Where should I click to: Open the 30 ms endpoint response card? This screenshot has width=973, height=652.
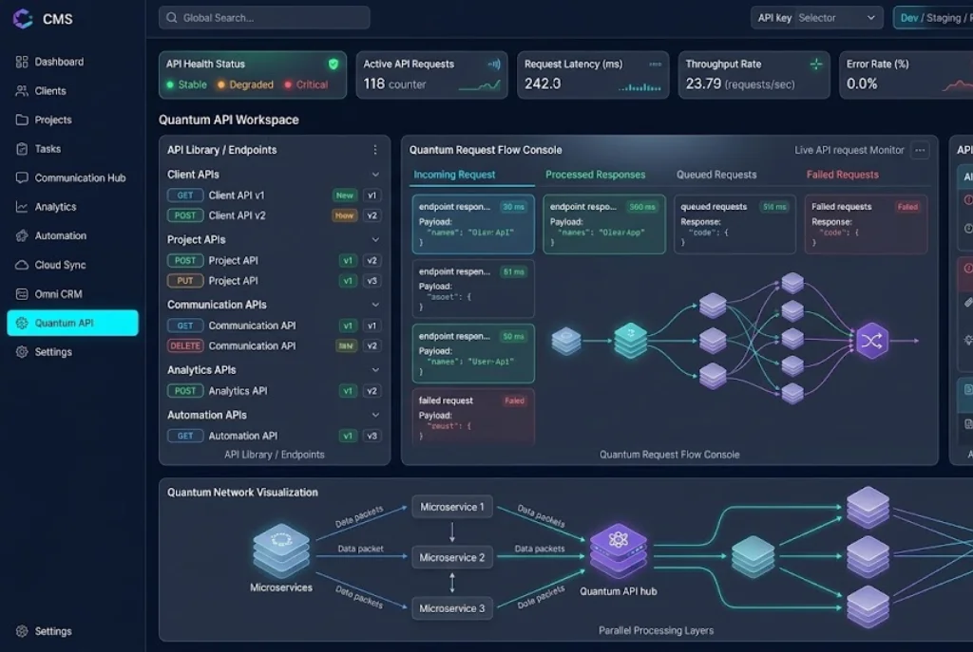tap(473, 224)
